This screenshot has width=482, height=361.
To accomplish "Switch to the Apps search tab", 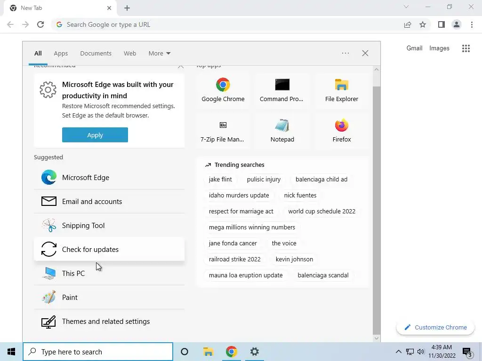I will click(x=61, y=54).
